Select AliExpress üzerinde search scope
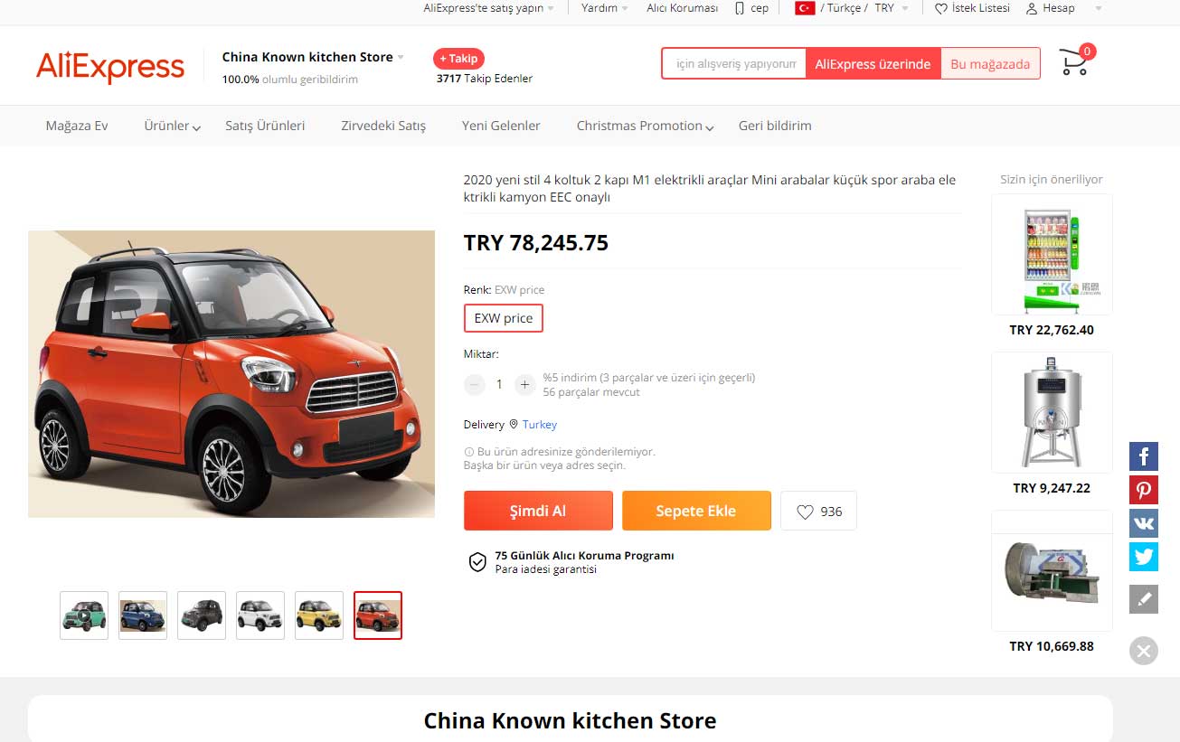 click(873, 64)
